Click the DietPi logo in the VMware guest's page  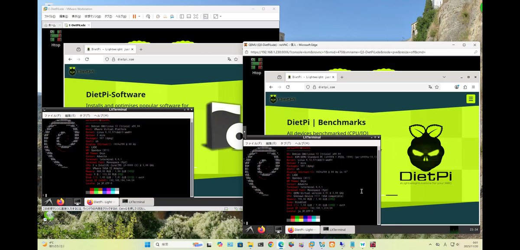tap(81, 71)
